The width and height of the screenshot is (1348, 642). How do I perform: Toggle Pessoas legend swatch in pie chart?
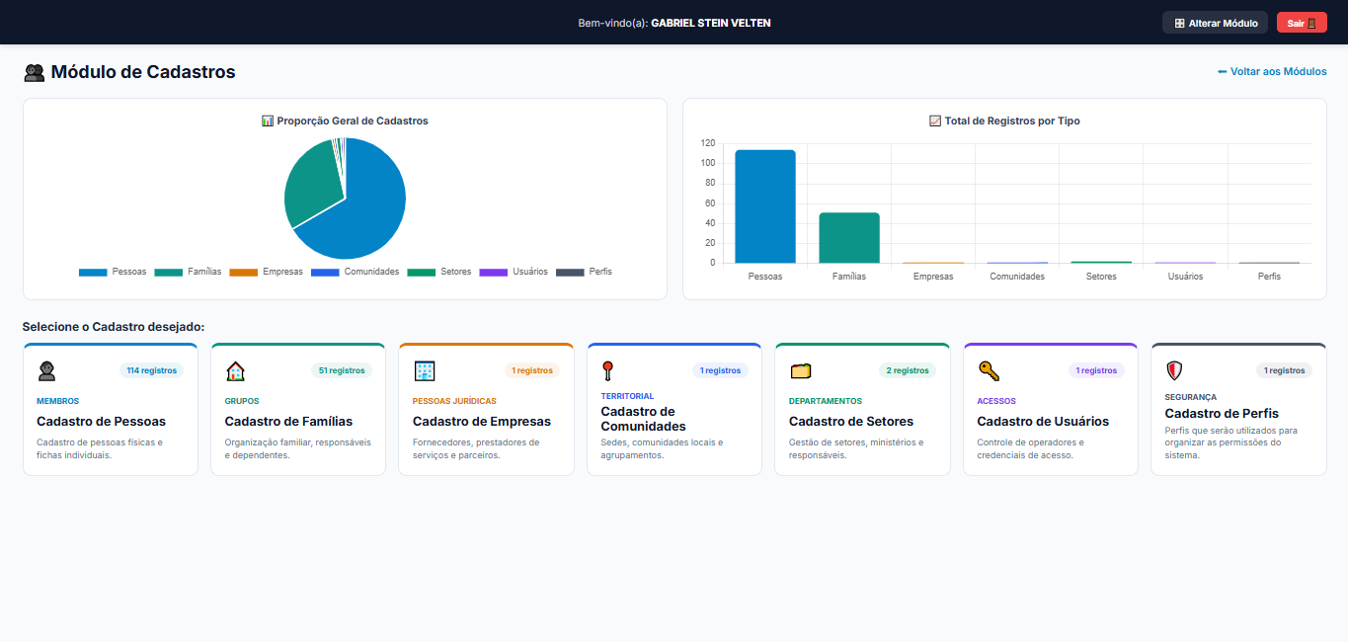[93, 272]
